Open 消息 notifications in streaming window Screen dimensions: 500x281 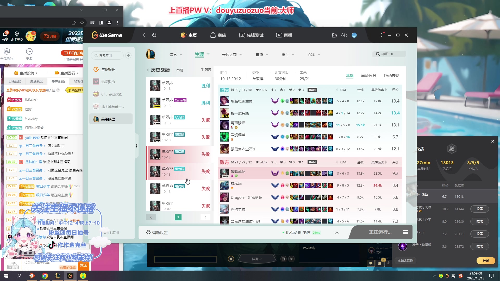tap(5, 36)
